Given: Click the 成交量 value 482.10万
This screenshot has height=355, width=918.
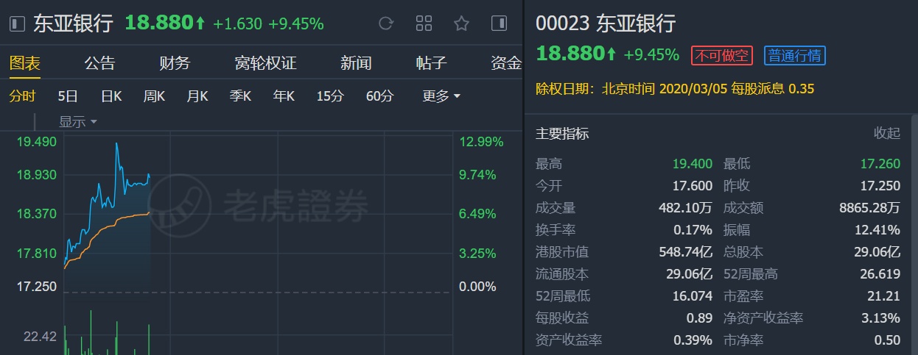Looking at the screenshot, I should click(x=686, y=208).
